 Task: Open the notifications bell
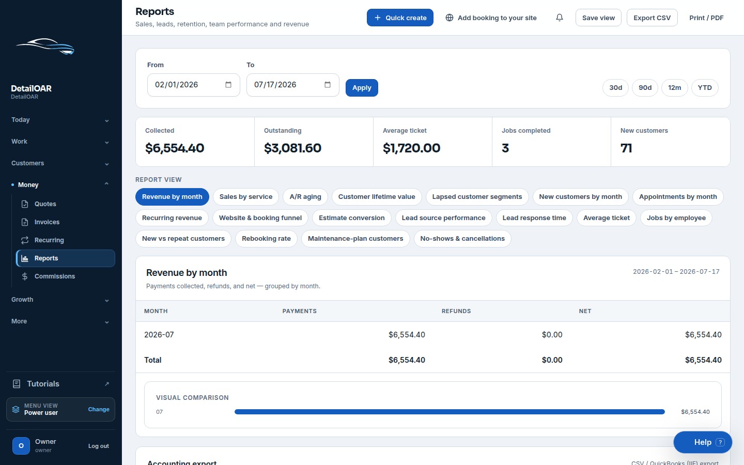click(559, 18)
